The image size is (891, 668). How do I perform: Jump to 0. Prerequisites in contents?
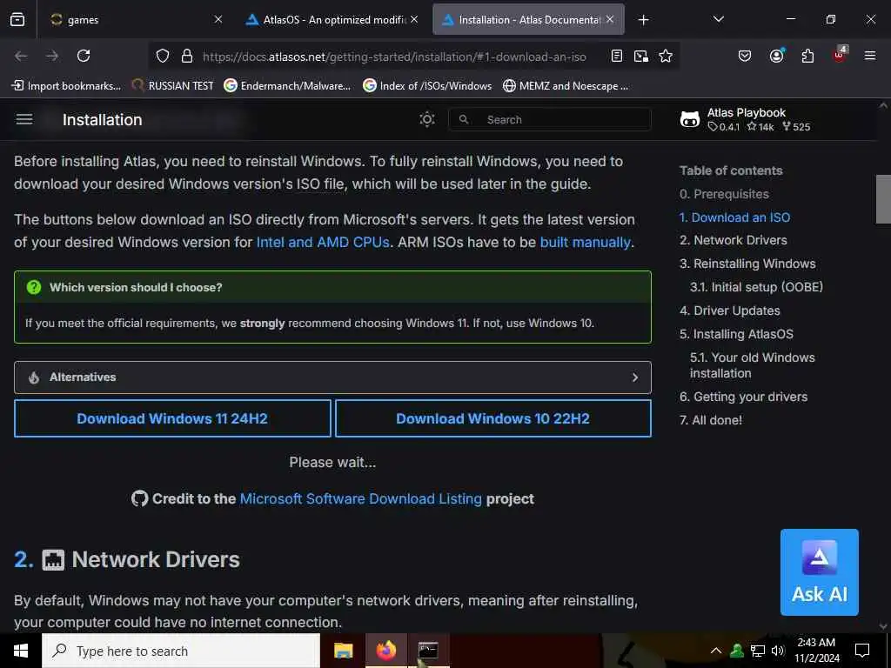[x=724, y=194]
